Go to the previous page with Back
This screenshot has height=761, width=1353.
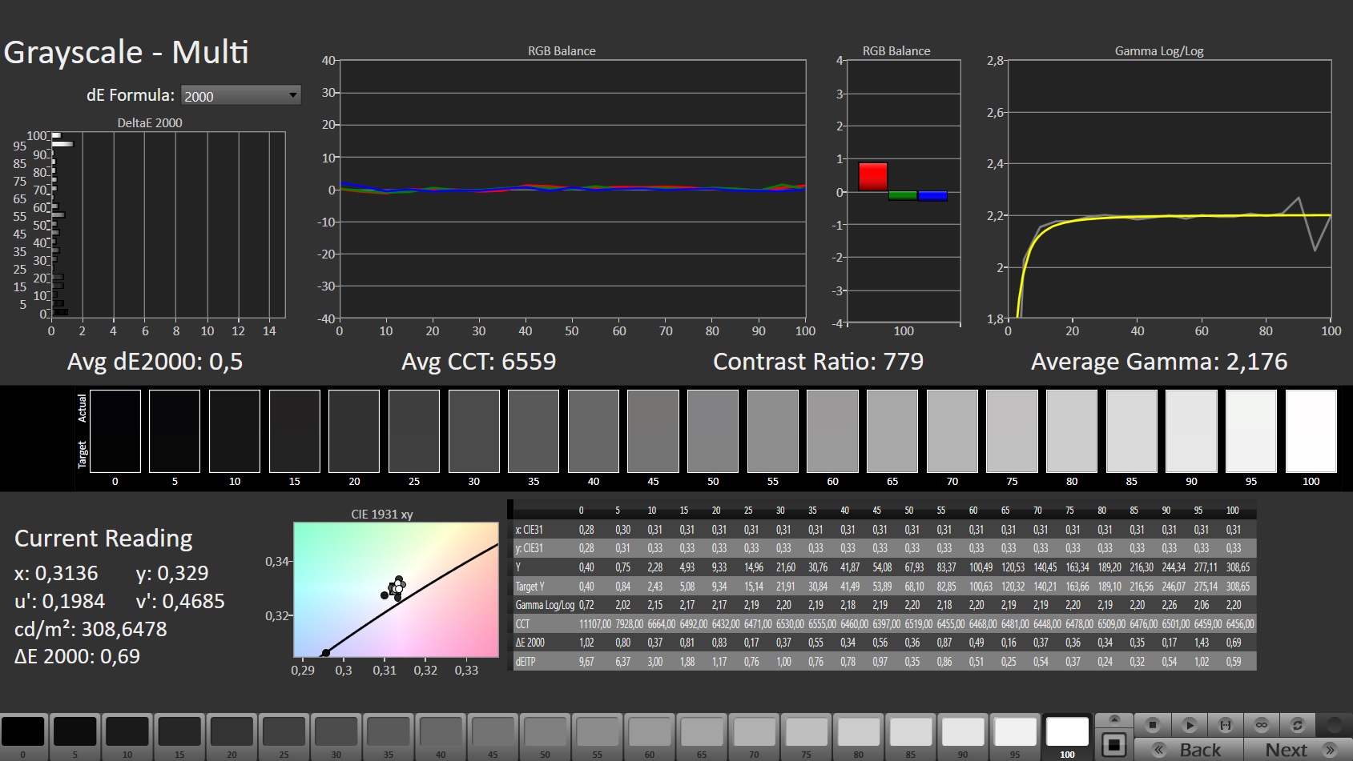pos(1190,750)
